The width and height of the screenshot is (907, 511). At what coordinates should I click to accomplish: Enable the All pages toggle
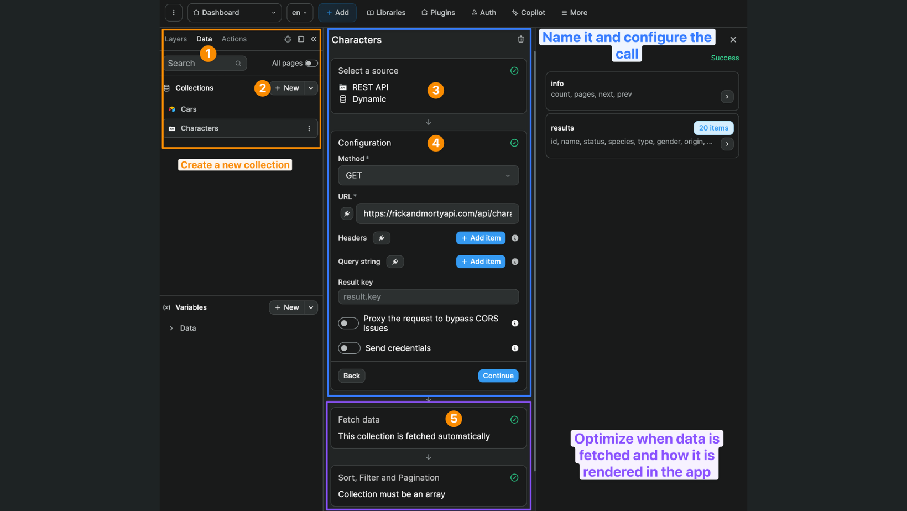[x=310, y=63]
